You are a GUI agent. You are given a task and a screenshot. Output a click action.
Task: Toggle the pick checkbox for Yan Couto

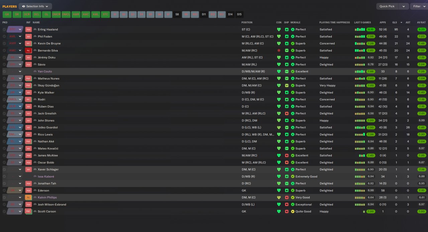(x=4, y=71)
